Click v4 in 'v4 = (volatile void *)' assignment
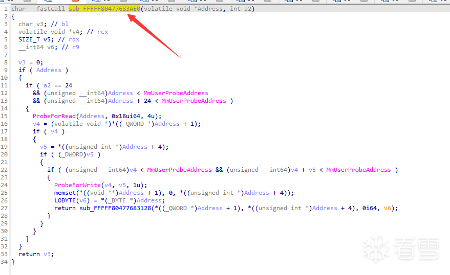The image size is (450, 275). pos(36,124)
